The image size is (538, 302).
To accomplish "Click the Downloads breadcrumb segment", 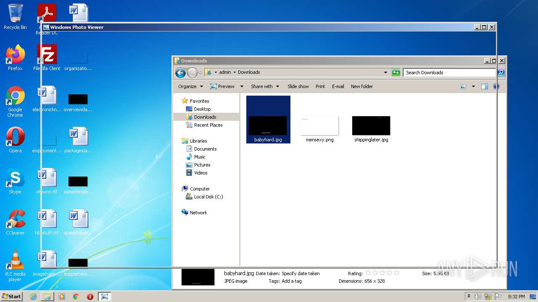I will [x=249, y=72].
